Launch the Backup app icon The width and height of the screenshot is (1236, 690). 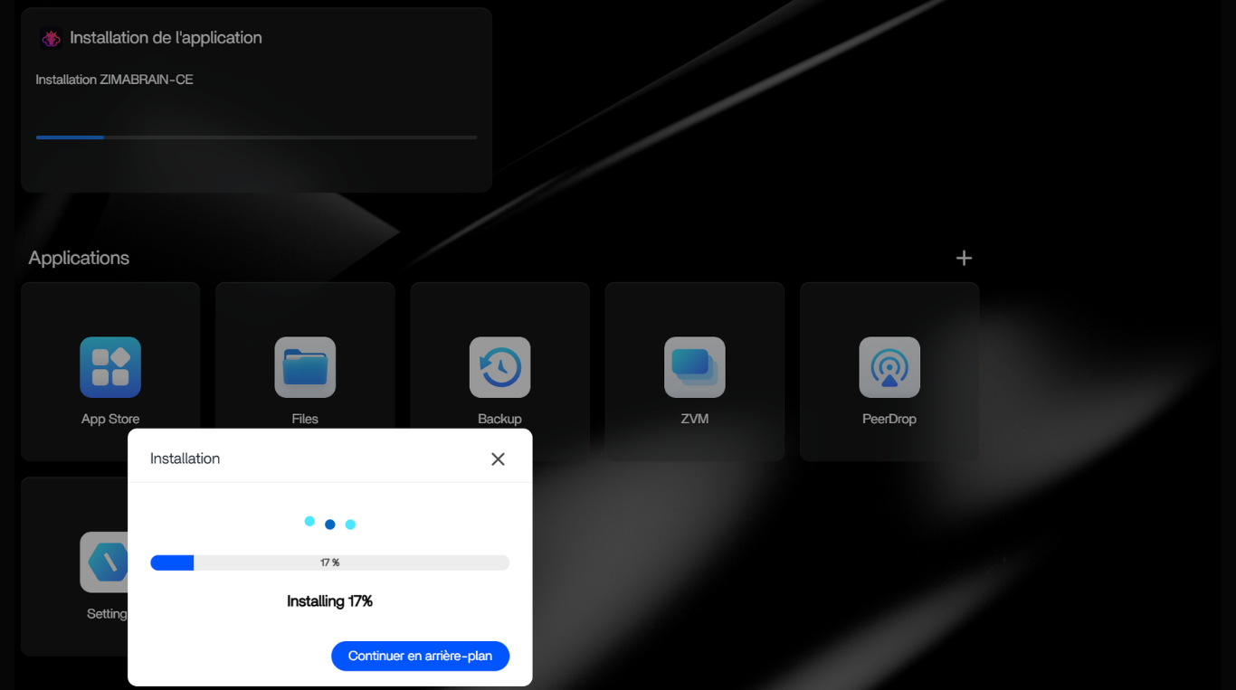click(499, 367)
